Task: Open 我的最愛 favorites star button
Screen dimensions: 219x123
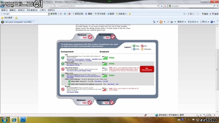Action: pos(7,18)
